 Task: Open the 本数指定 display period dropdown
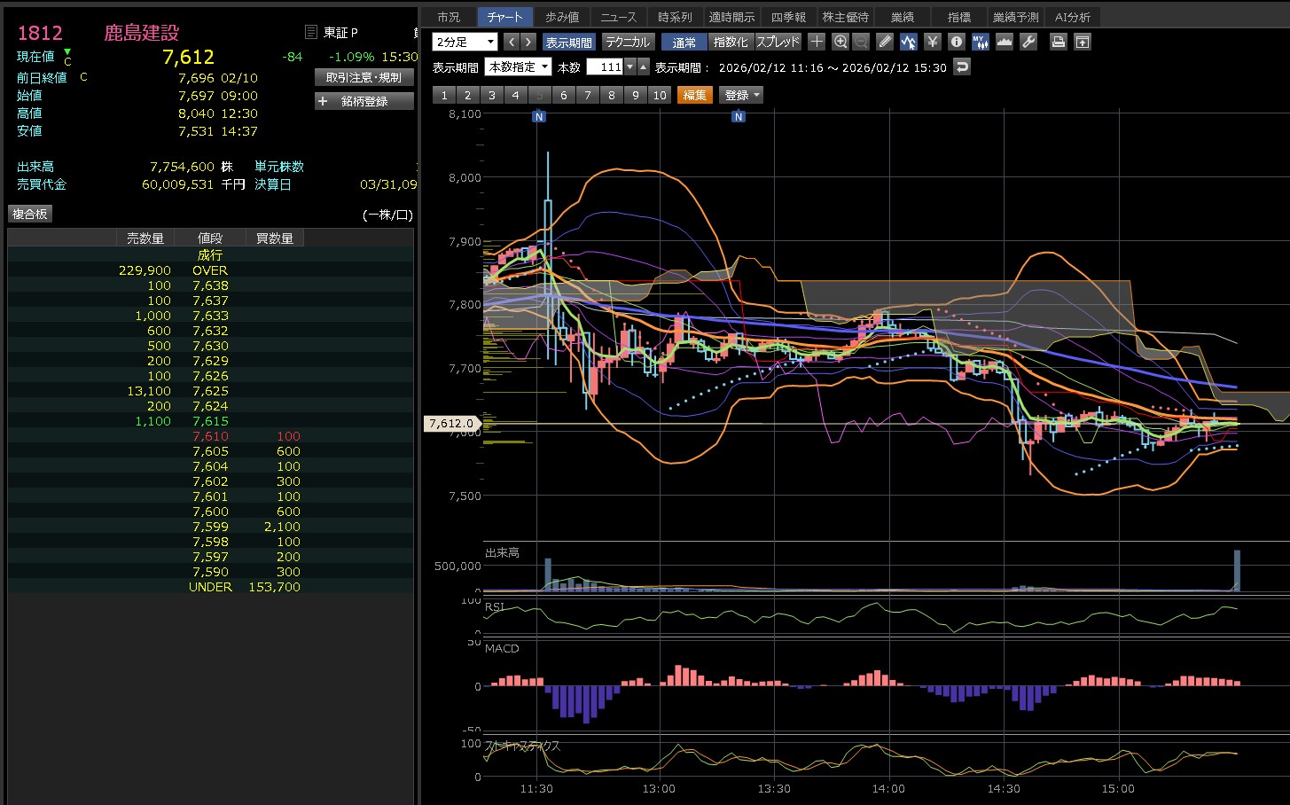coord(518,67)
